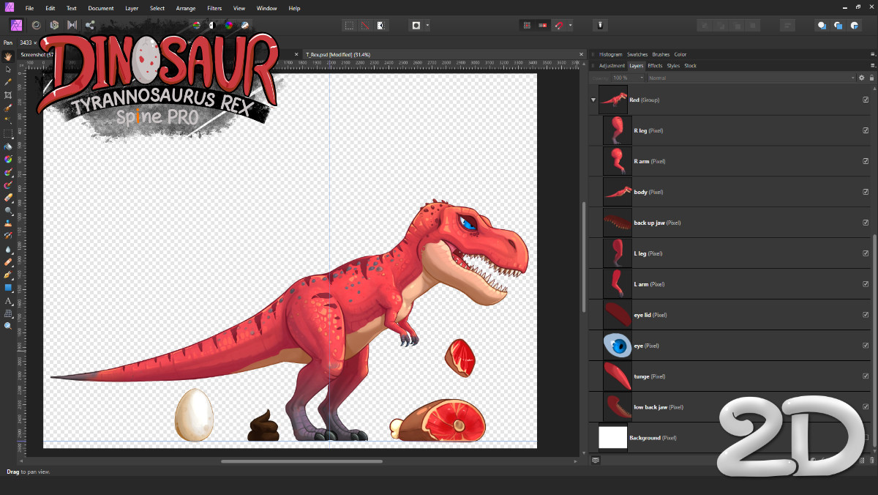This screenshot has height=495, width=878.
Task: Apply Auto Contrast from toolbar
Action: click(212, 25)
